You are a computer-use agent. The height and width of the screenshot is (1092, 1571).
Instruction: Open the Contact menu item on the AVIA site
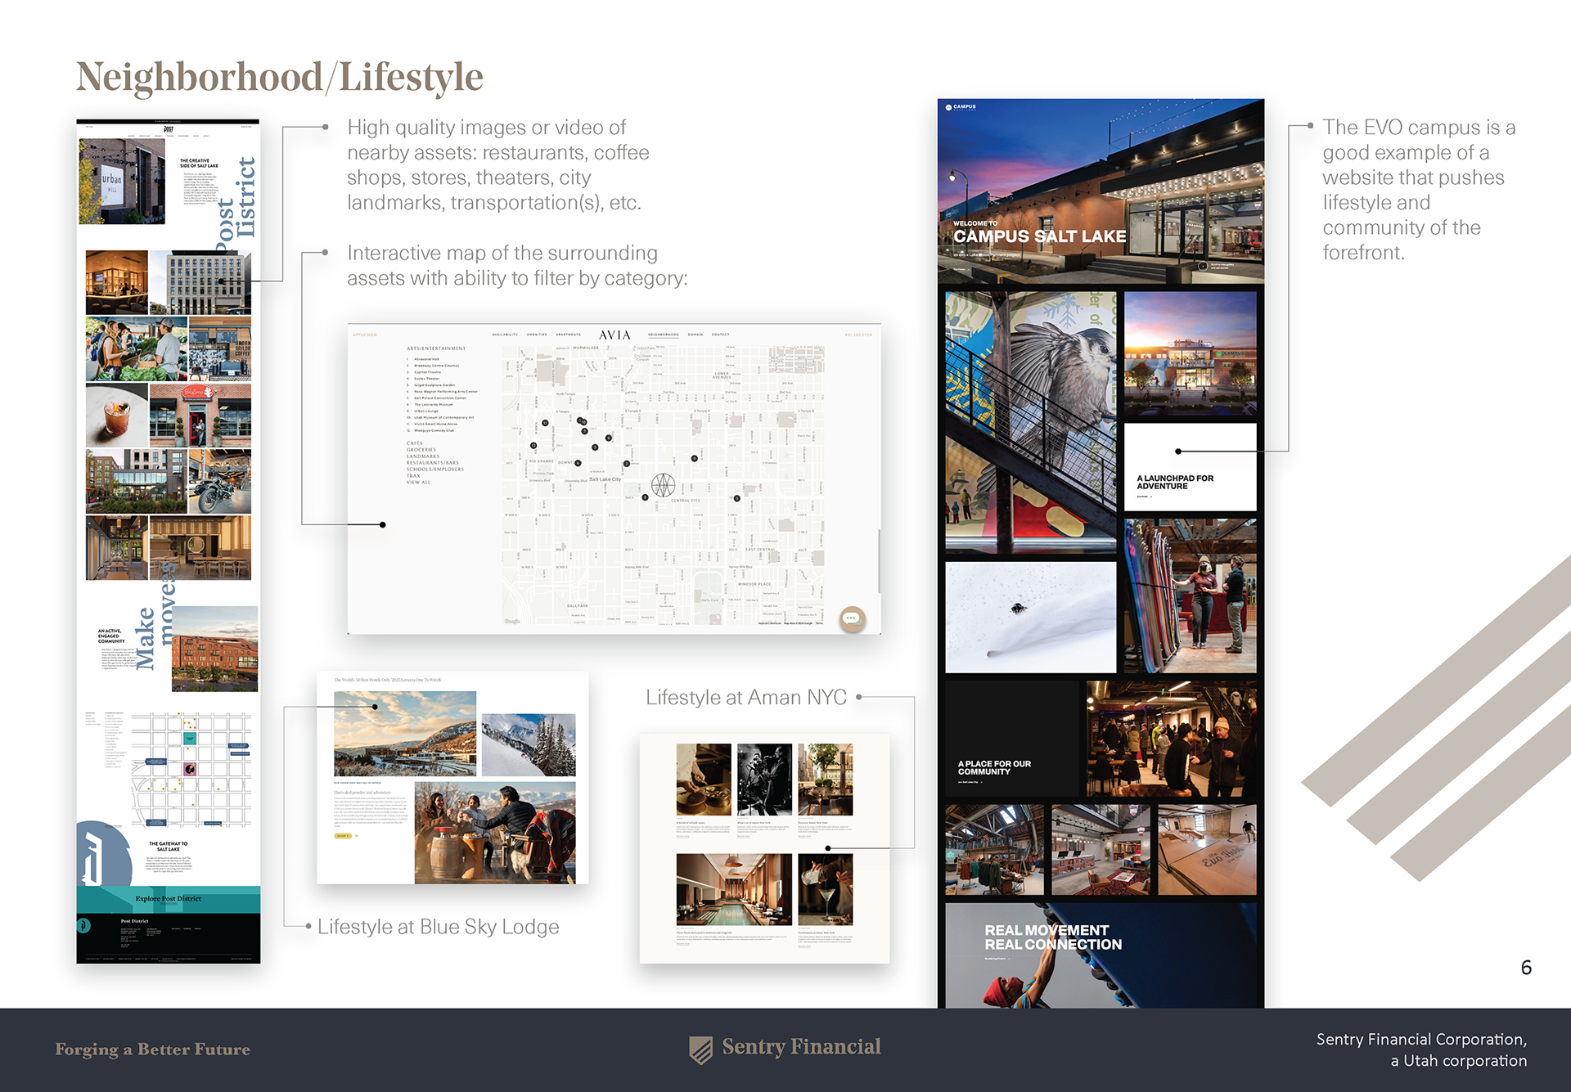pyautogui.click(x=720, y=335)
